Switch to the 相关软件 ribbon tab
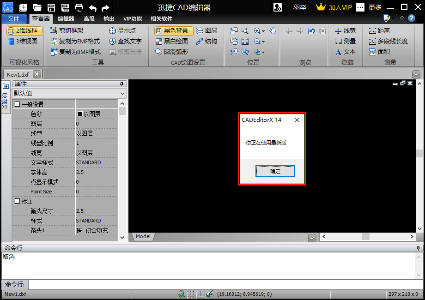Screen dimensions: 425x300 [x=162, y=18]
